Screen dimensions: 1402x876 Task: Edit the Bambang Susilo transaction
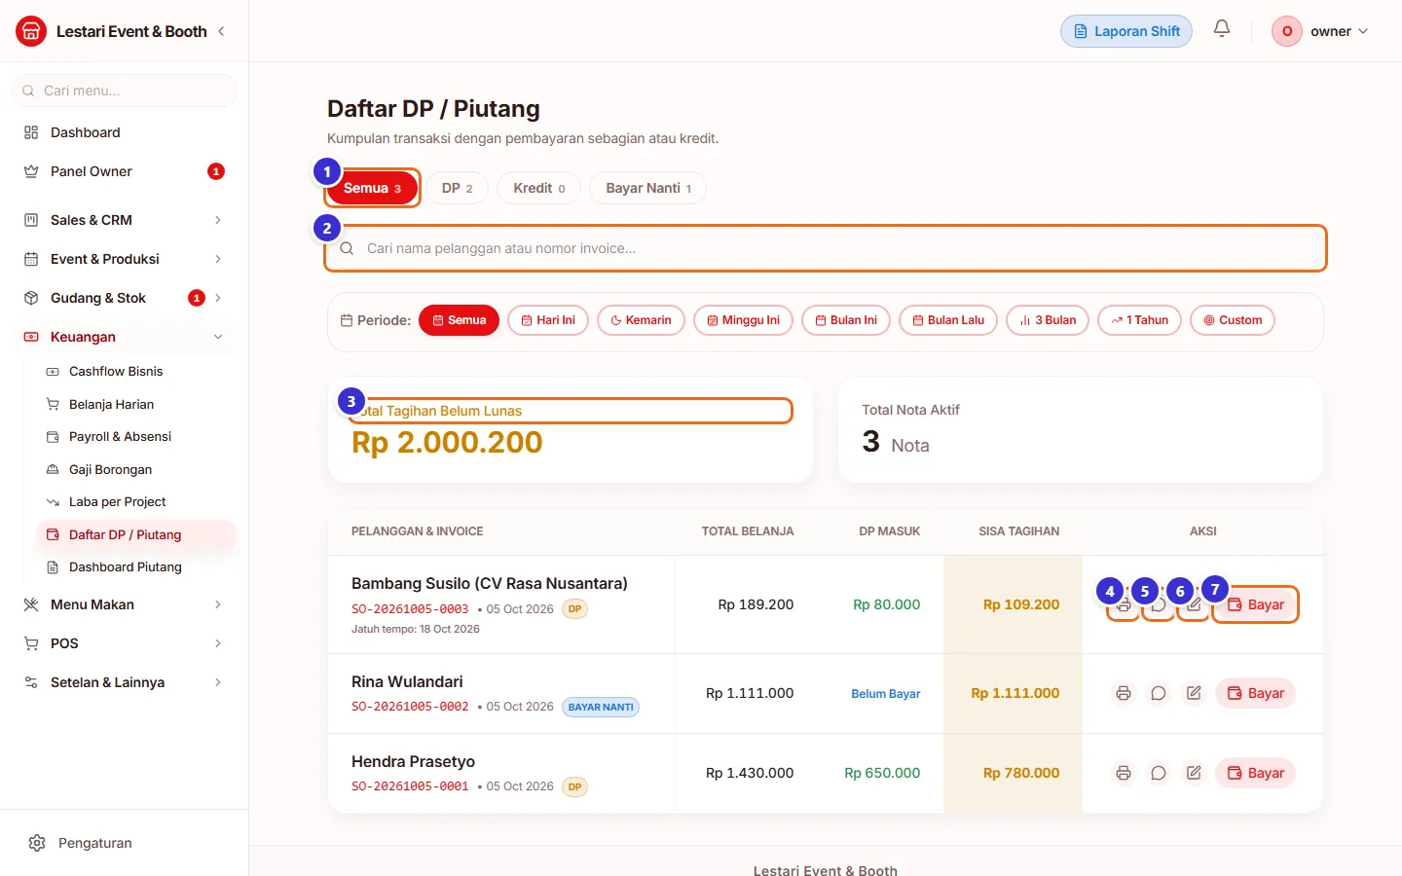[x=1194, y=604]
